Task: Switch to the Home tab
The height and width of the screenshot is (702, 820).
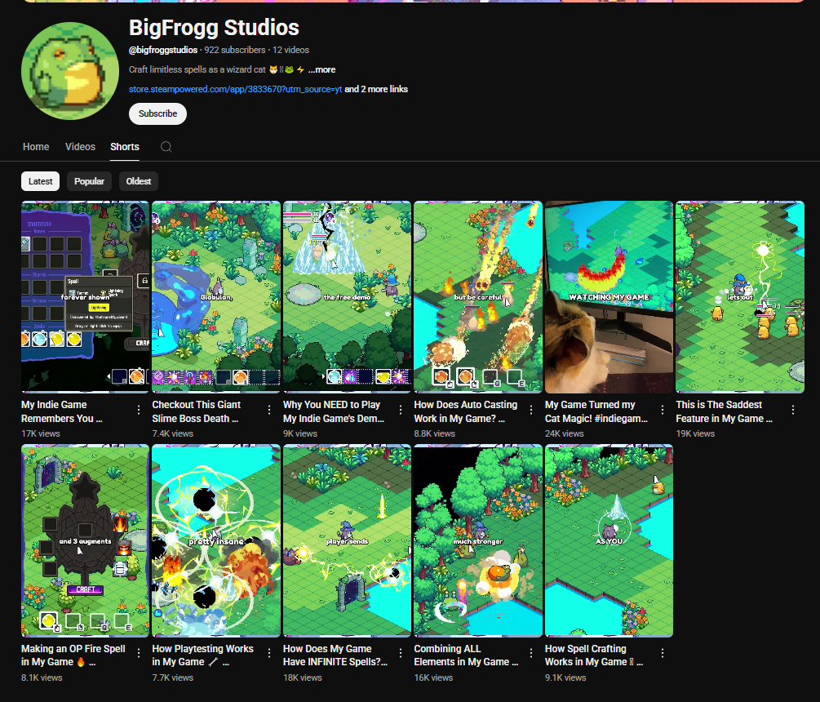Action: (x=36, y=147)
